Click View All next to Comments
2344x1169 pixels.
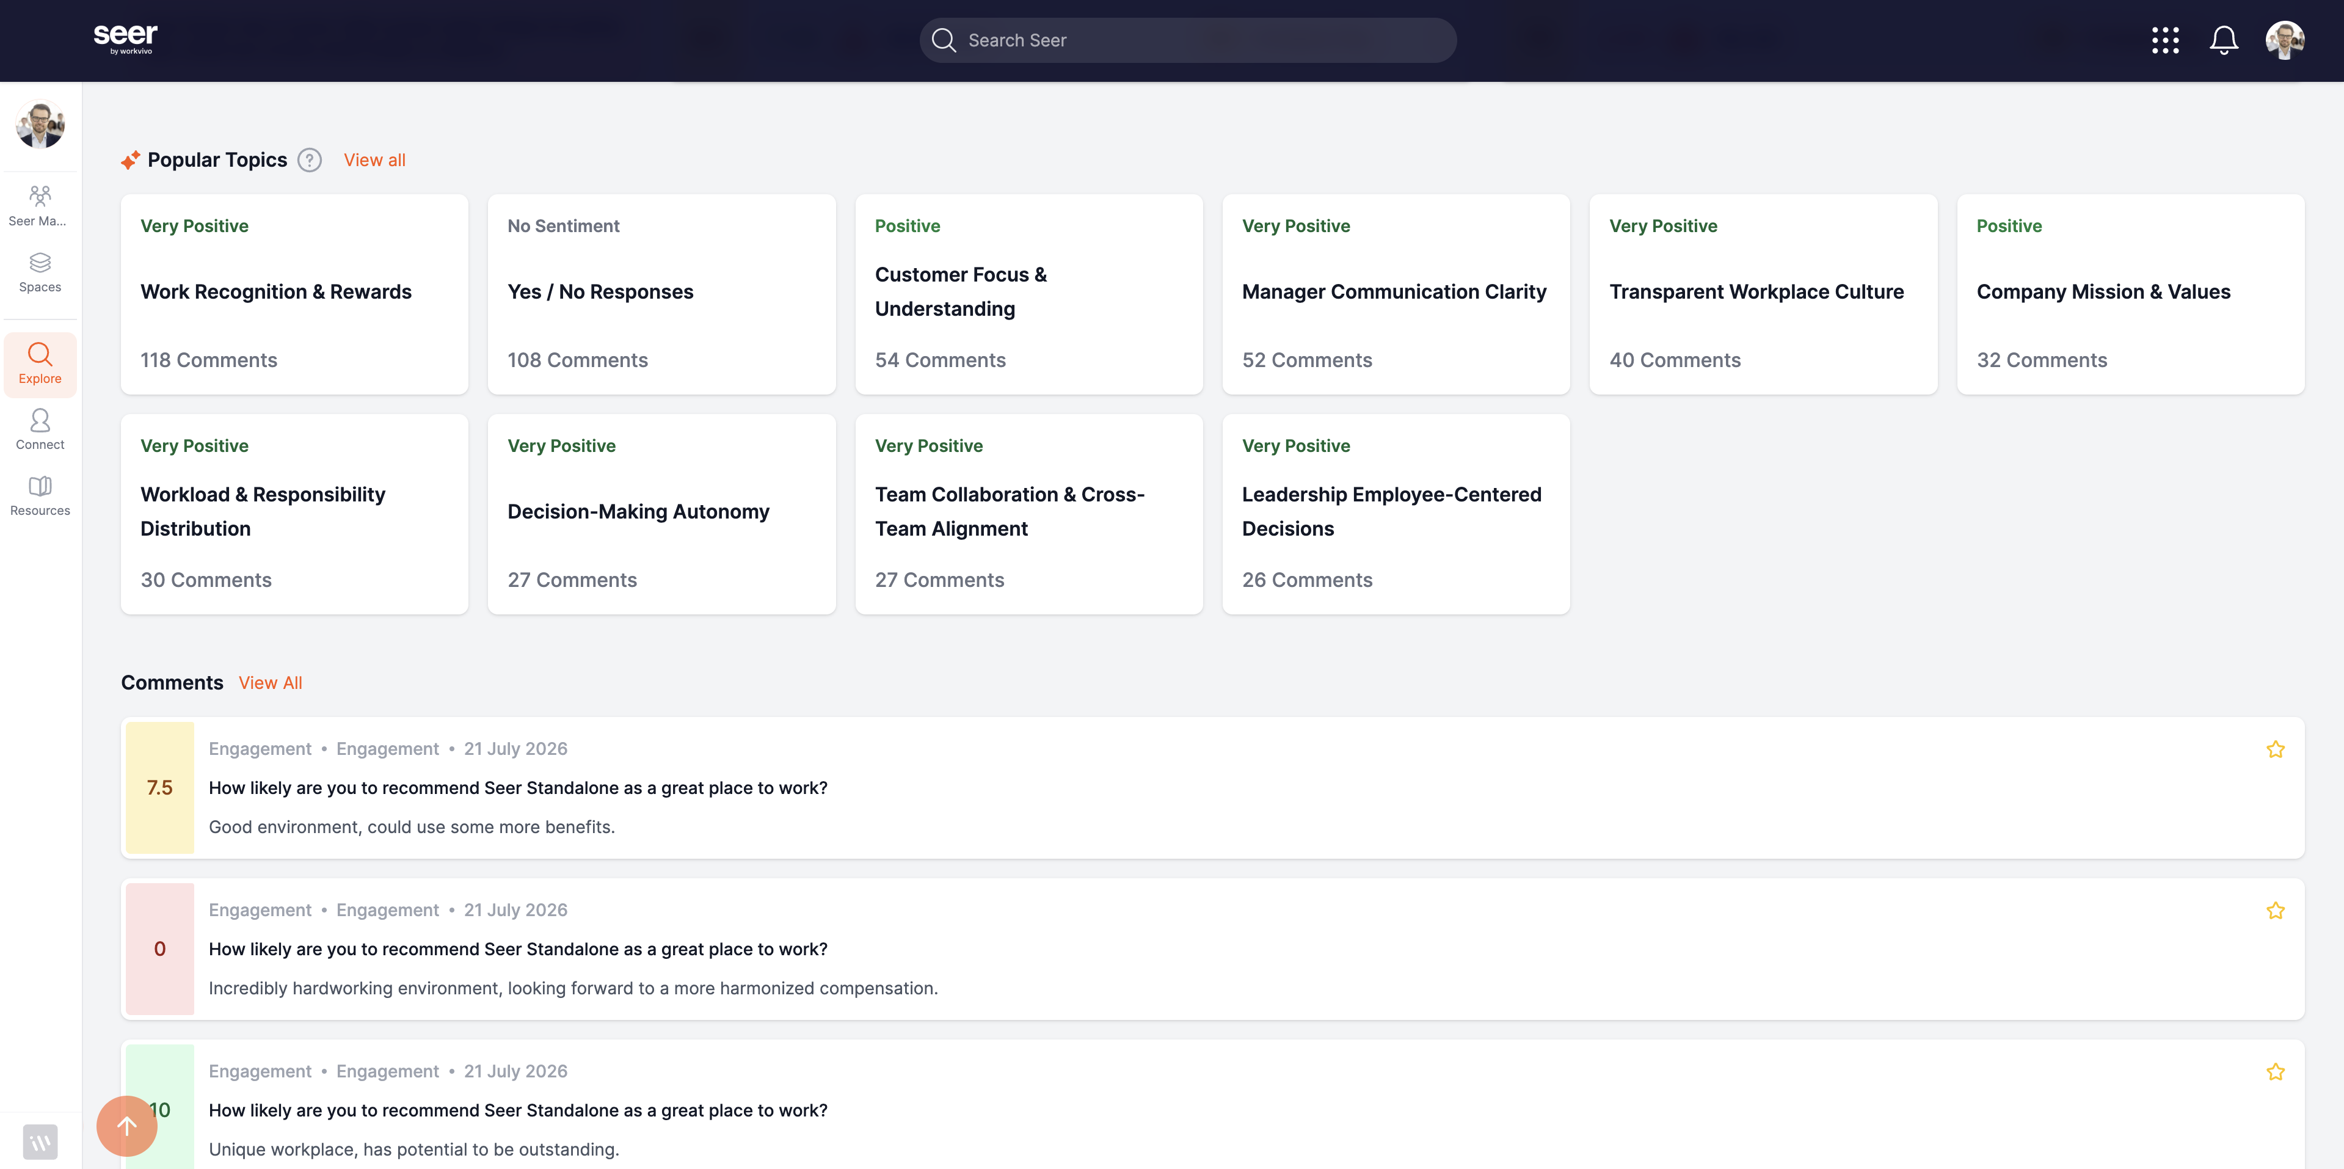(271, 682)
